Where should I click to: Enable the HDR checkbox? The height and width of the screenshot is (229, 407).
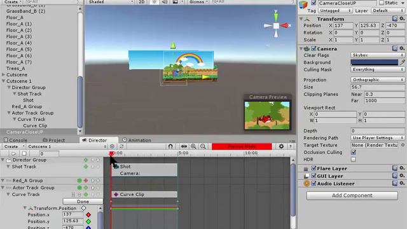point(354,160)
